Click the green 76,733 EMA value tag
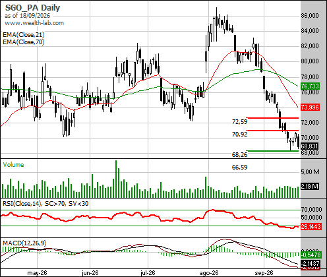 click(310, 86)
